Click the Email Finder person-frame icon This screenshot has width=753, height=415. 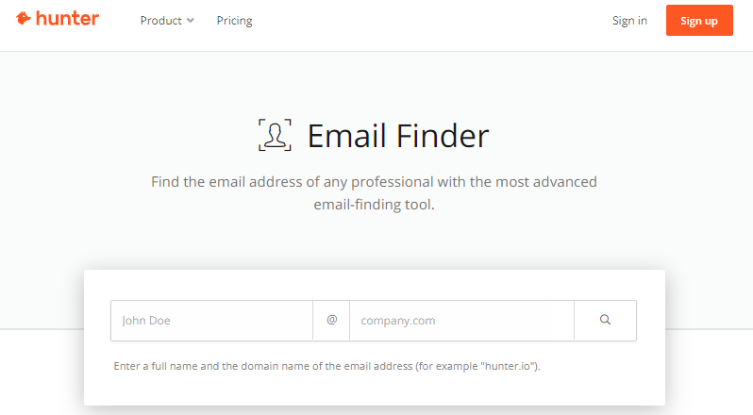275,135
